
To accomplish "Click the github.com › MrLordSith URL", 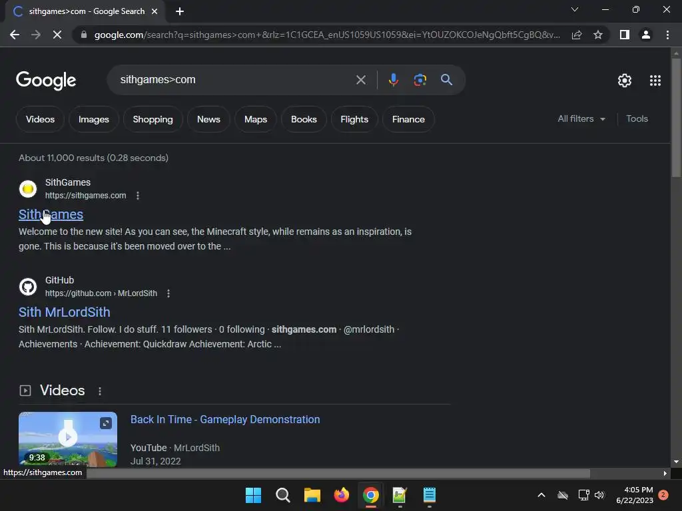I will (101, 293).
